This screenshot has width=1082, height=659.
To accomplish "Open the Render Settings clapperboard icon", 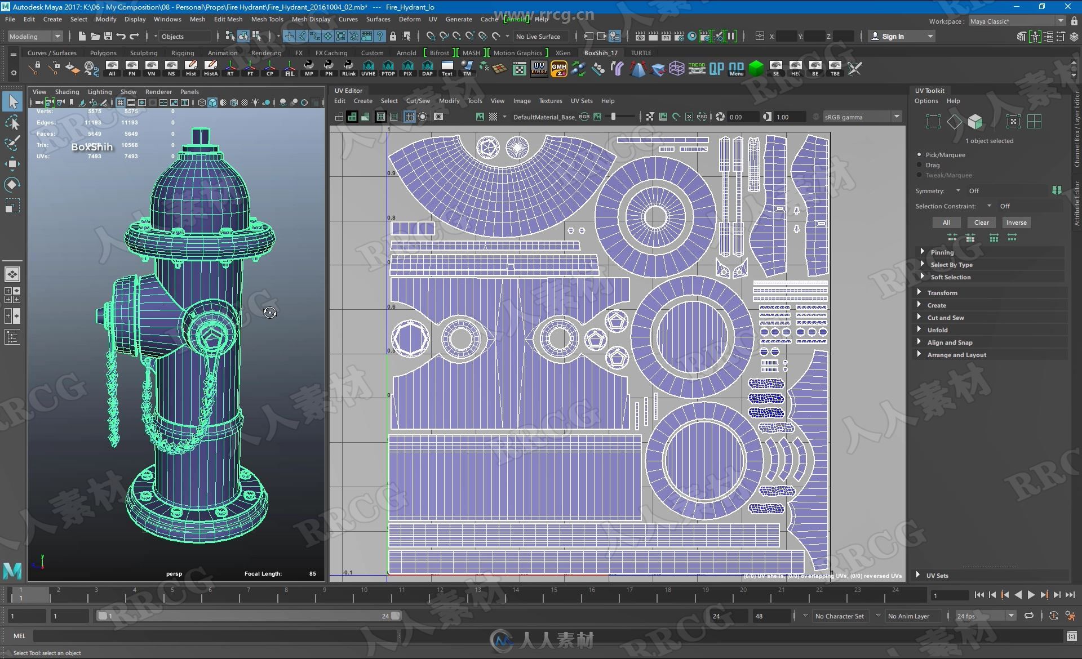I will [679, 36].
